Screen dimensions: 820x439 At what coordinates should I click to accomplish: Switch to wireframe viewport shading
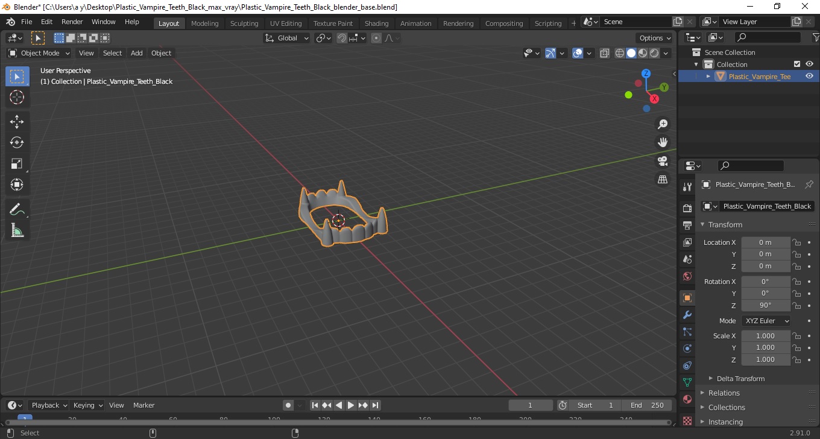click(620, 53)
